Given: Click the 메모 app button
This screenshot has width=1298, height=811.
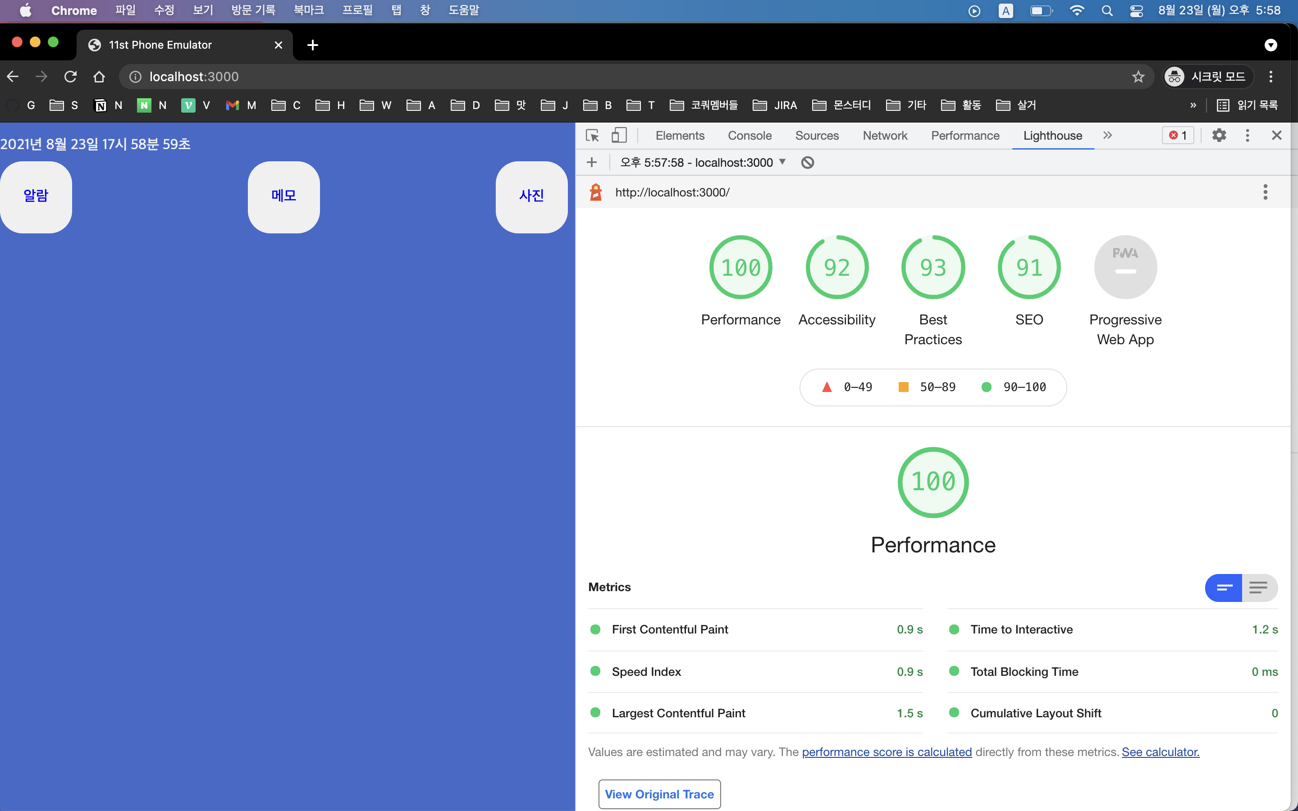Looking at the screenshot, I should (x=284, y=197).
